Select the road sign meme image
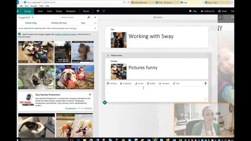The width and height of the screenshot is (251, 141). 63,52
